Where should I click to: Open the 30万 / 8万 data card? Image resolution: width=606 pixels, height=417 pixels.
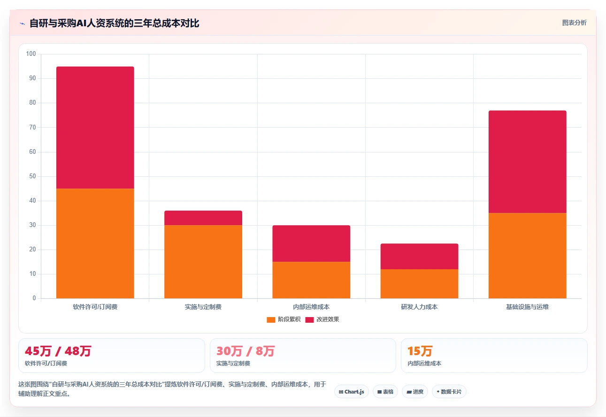click(303, 356)
